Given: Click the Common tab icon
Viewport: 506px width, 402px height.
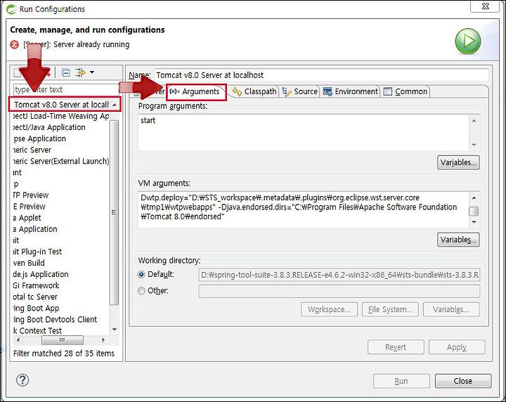Looking at the screenshot, I should point(387,91).
